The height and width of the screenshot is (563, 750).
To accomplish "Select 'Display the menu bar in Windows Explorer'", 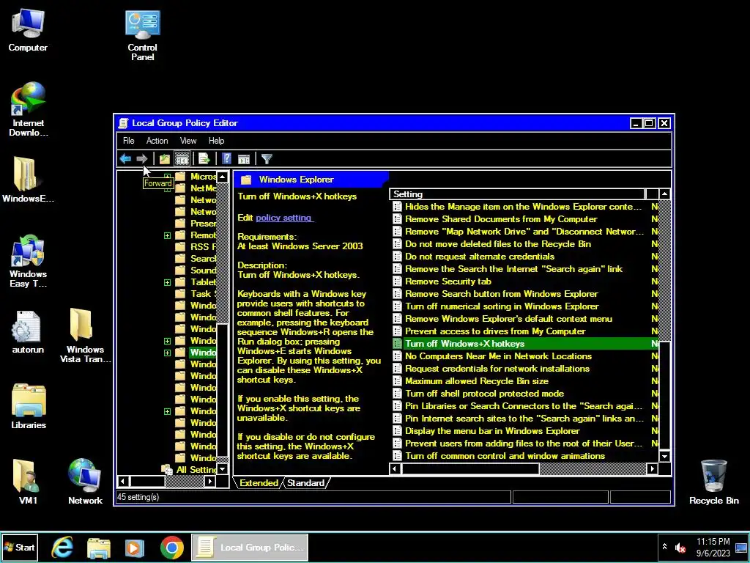I will (492, 430).
